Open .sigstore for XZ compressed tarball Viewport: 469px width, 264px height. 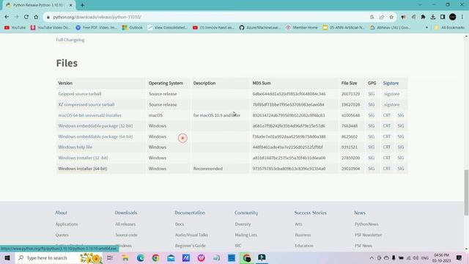coord(391,105)
